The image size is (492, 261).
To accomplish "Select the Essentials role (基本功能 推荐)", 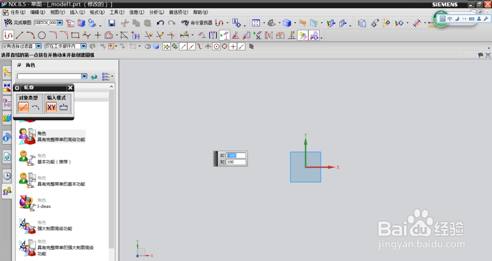I will click(x=45, y=158).
